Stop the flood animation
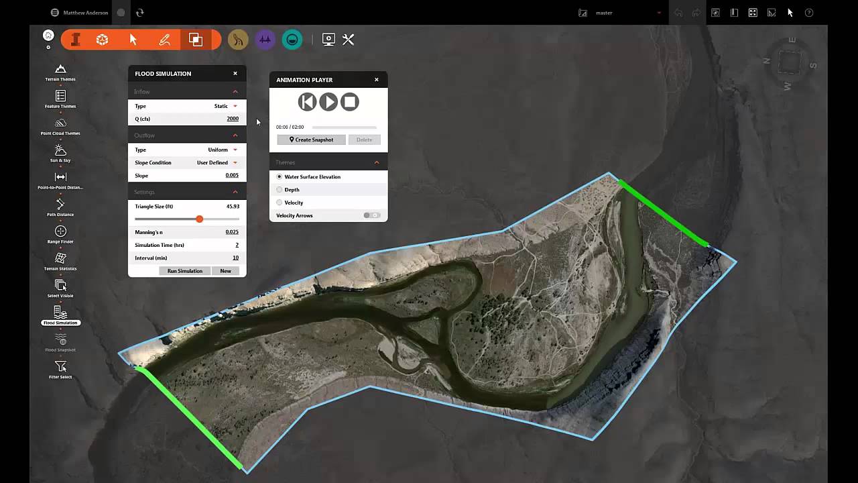The image size is (858, 483). click(349, 102)
